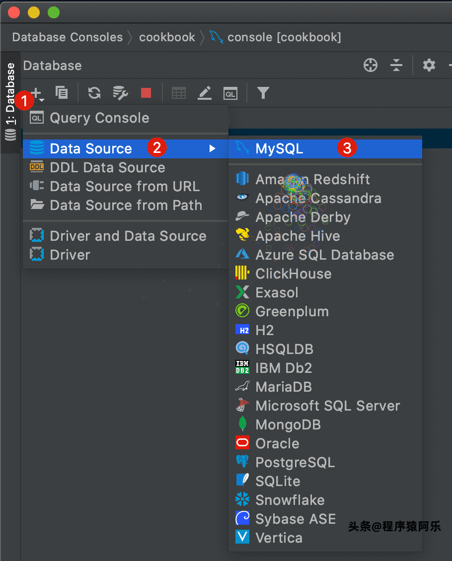Click the red Stop/Disconnect icon
Image resolution: width=452 pixels, height=561 pixels.
tap(146, 93)
